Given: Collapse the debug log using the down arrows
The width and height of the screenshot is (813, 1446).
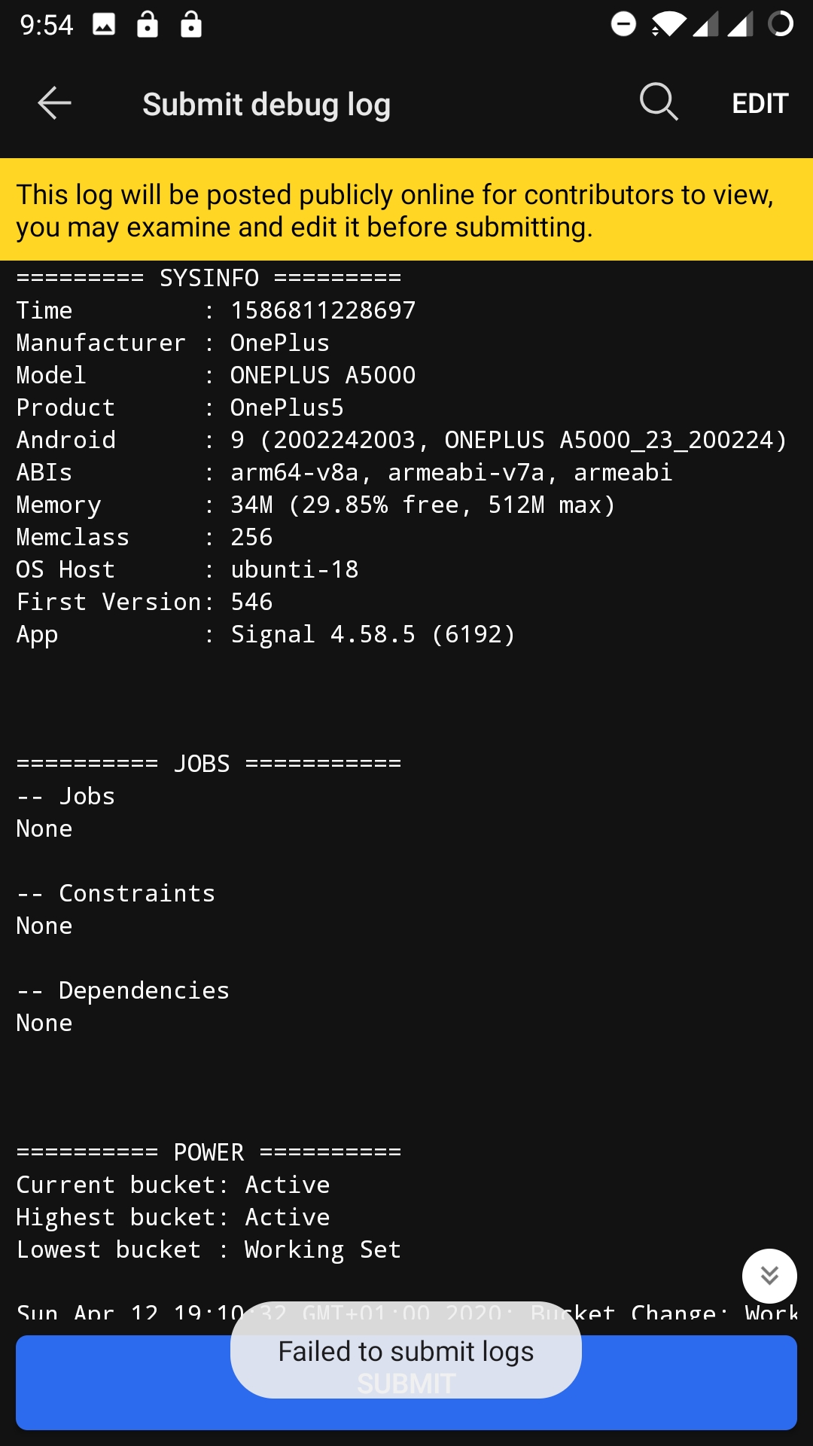Looking at the screenshot, I should tap(769, 1276).
